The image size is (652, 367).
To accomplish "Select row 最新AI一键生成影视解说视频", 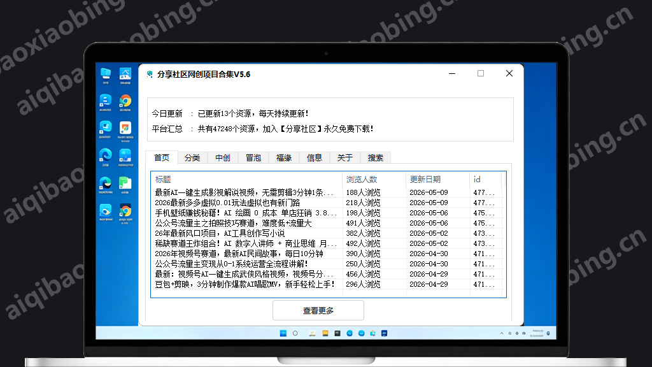I will (x=328, y=192).
